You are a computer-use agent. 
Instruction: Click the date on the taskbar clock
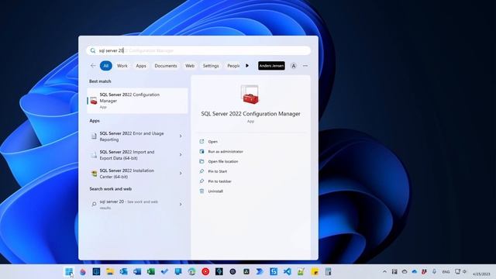click(x=481, y=274)
